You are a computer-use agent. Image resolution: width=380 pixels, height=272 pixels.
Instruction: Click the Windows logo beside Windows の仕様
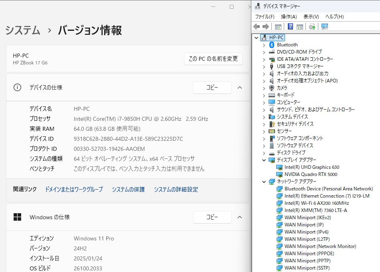[17, 217]
